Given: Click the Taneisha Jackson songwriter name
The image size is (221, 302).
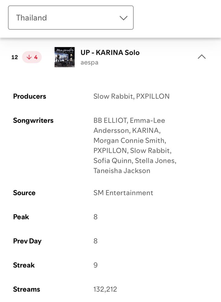Looking at the screenshot, I should 122,171.
